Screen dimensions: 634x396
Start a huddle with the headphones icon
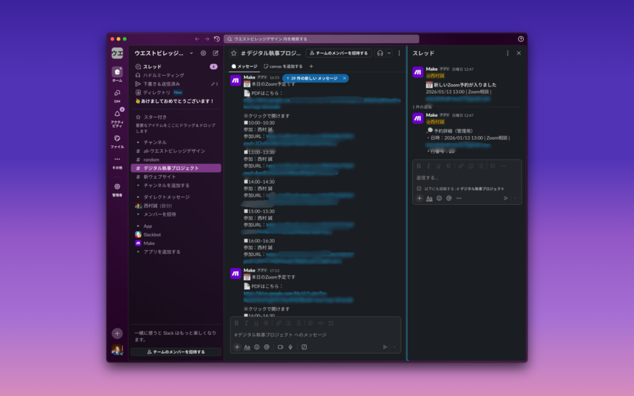pos(380,53)
